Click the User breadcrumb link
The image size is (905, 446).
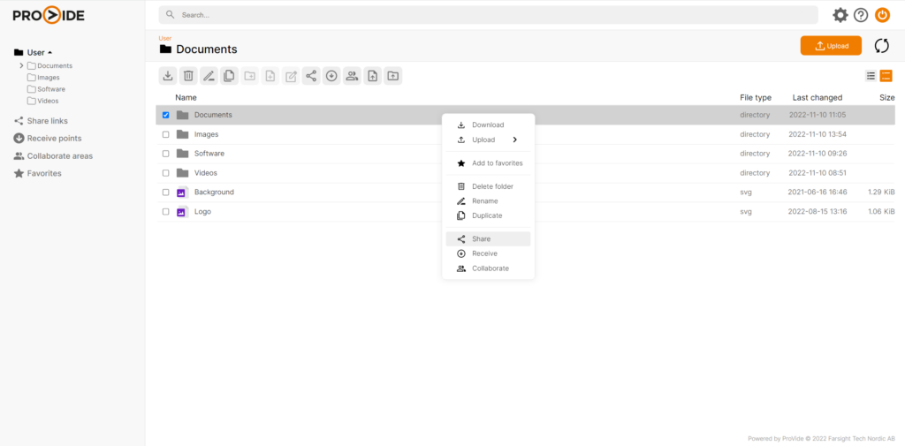[165, 38]
